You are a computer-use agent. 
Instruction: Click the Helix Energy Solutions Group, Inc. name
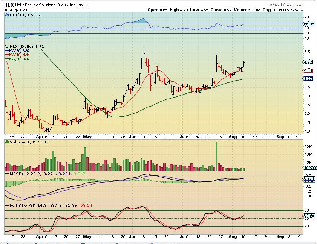(x=46, y=5)
